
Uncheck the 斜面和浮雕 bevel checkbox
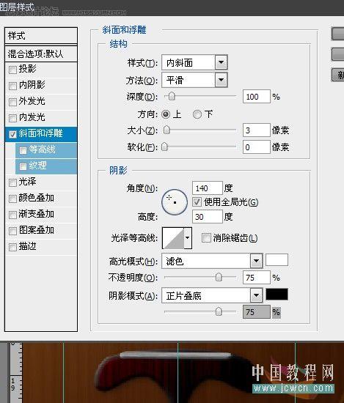pos(12,134)
